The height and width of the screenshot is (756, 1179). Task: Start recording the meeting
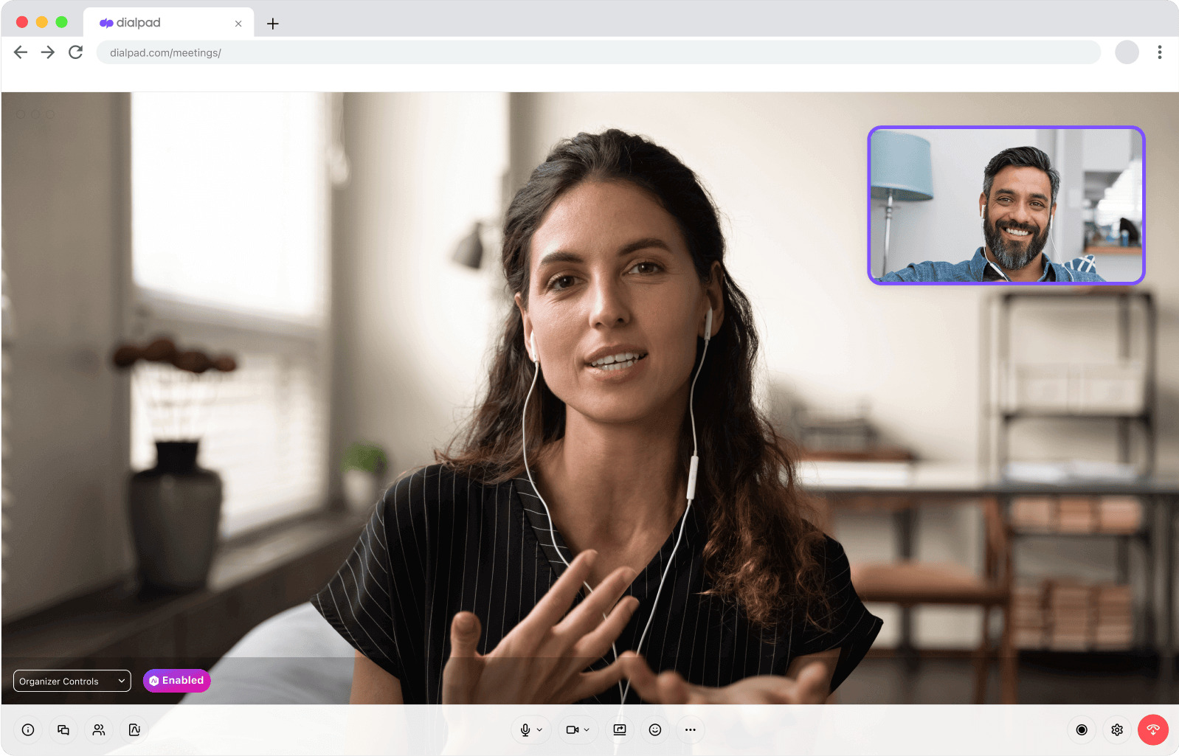[1082, 730]
